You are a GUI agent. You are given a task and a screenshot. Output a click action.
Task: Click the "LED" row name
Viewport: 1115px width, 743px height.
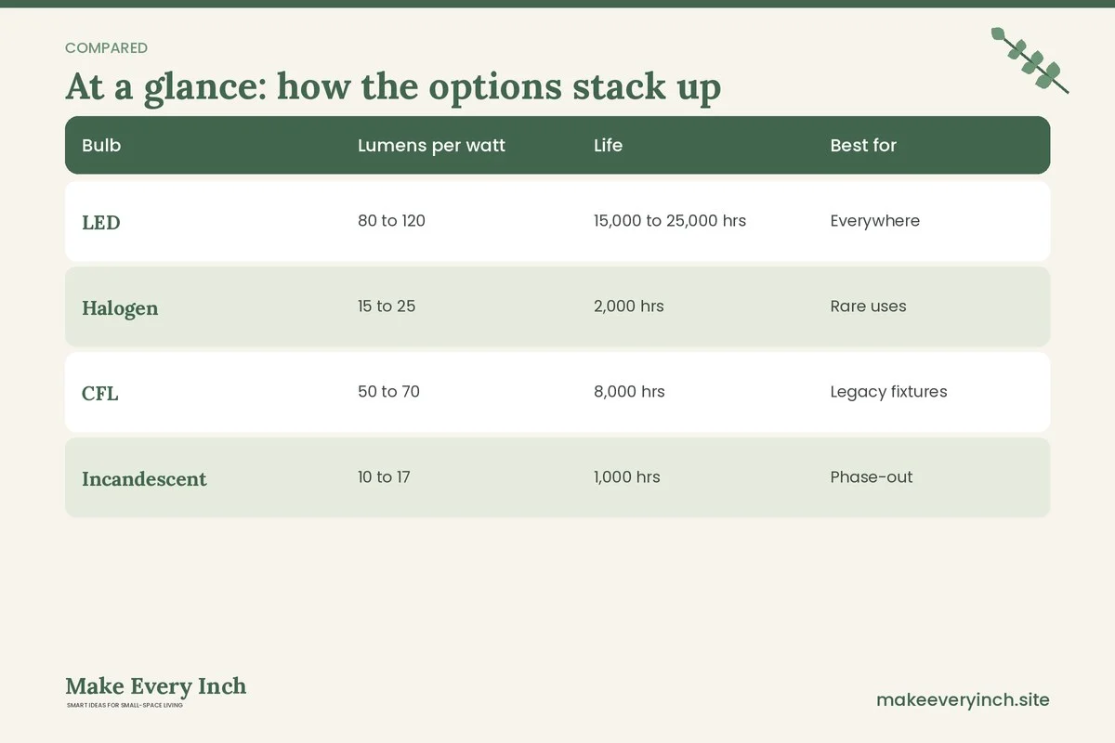[x=101, y=223]
